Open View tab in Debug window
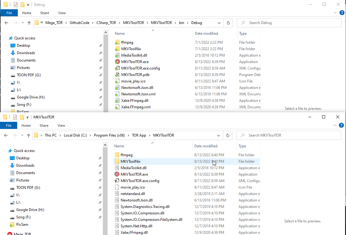This screenshot has width=346, height=235. pos(62,13)
